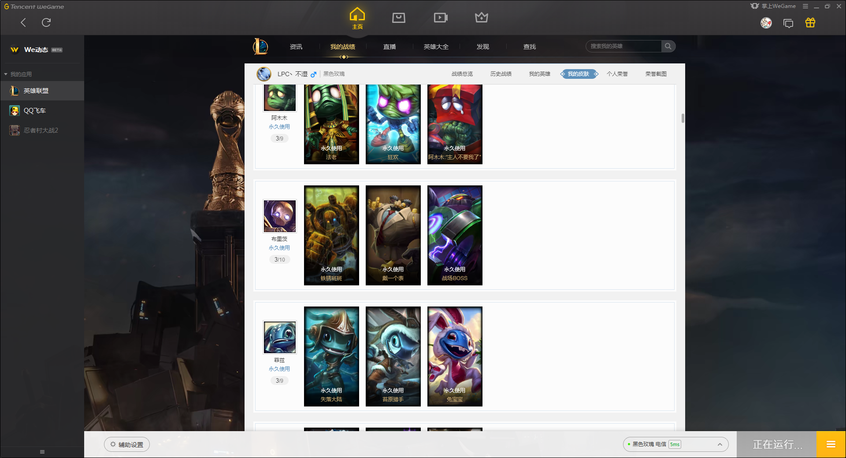
Task: Select 忍者村大战2 in the sidebar
Action: tap(42, 130)
